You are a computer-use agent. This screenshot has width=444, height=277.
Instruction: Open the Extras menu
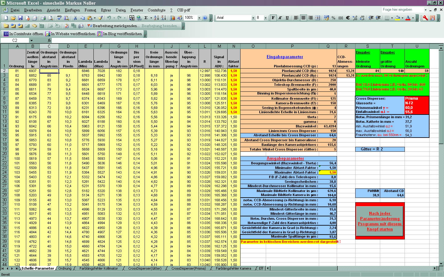(x=106, y=10)
